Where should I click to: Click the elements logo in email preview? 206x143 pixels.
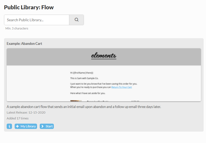104,56
